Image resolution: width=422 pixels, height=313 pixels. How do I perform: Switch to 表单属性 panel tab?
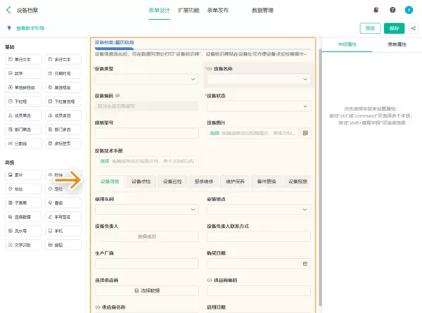tap(397, 44)
